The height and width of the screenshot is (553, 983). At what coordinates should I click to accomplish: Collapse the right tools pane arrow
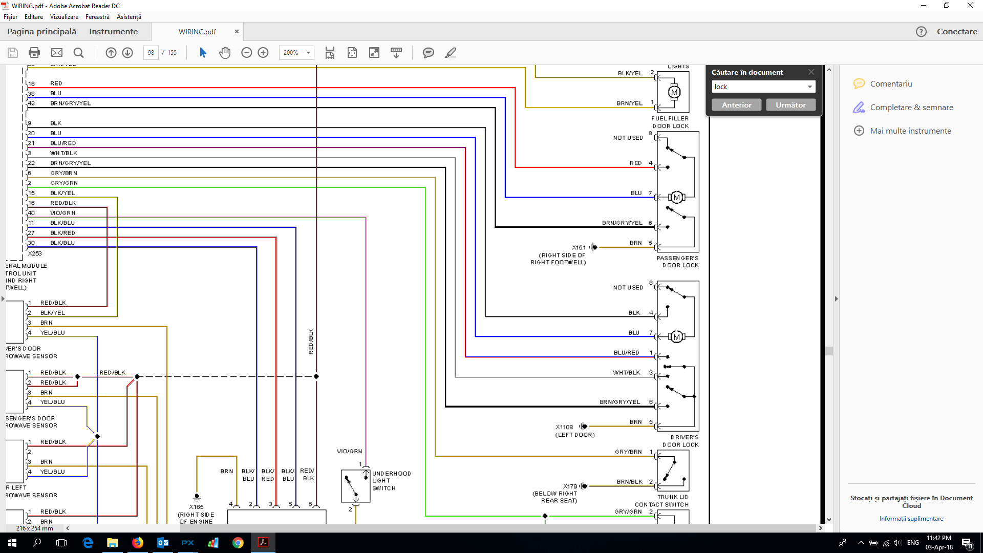point(837,299)
